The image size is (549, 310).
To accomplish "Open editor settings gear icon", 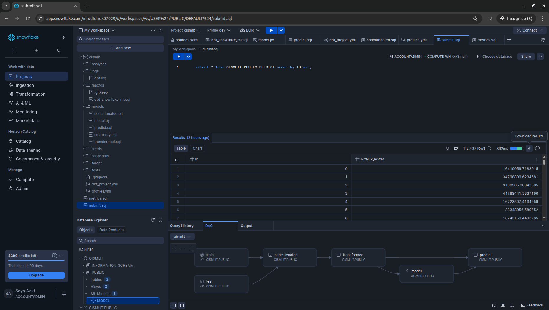I will point(543,40).
